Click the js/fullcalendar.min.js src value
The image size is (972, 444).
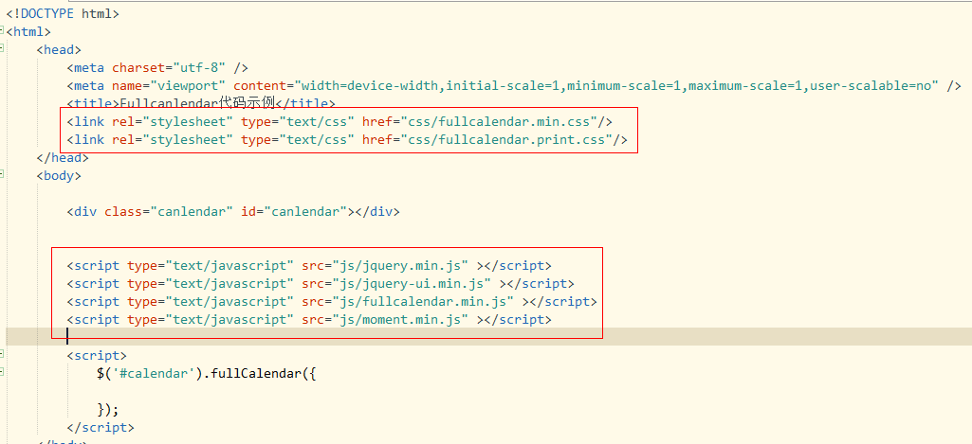pyautogui.click(x=423, y=302)
